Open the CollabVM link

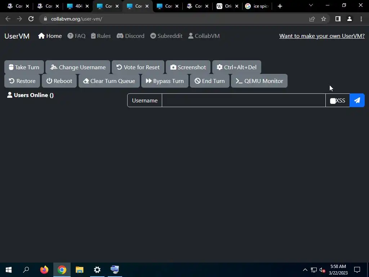click(204, 36)
